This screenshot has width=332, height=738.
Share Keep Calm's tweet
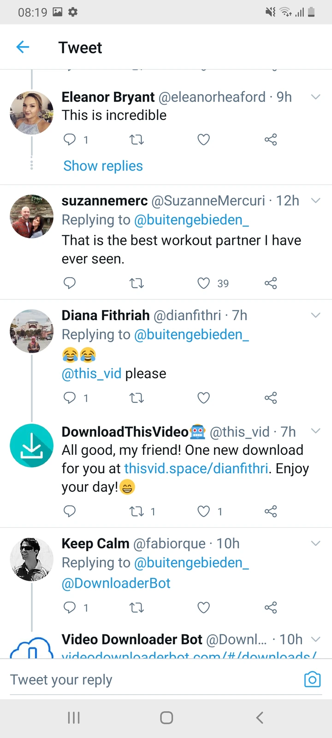point(271,607)
